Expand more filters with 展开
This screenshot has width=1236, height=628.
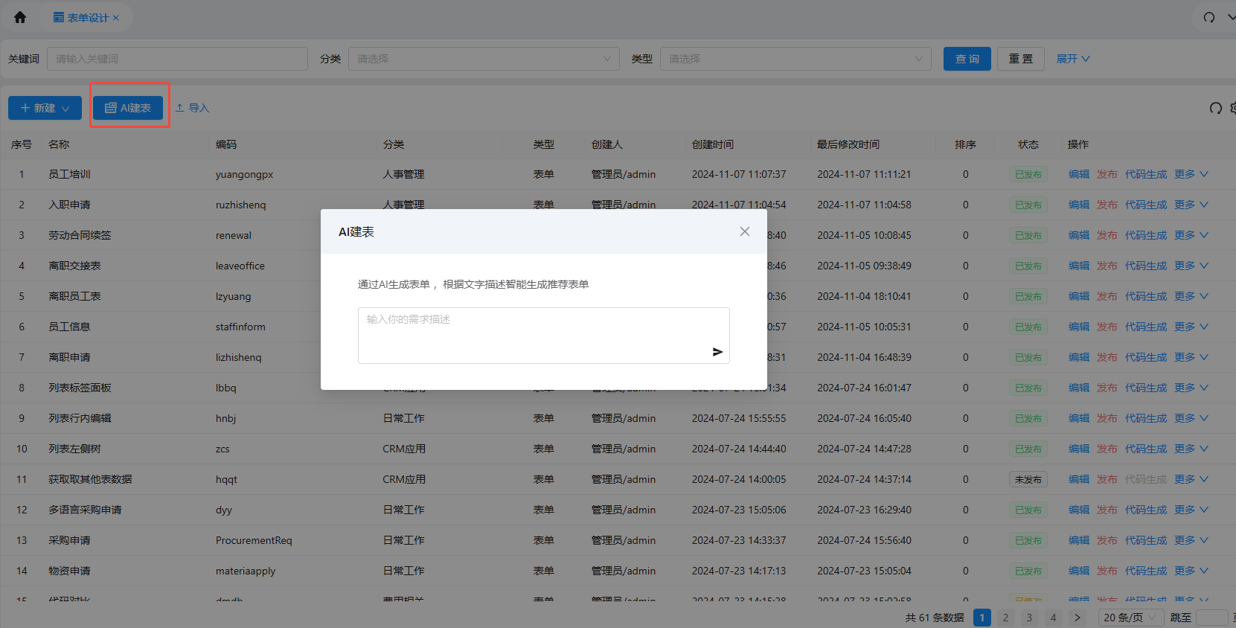[x=1072, y=59]
